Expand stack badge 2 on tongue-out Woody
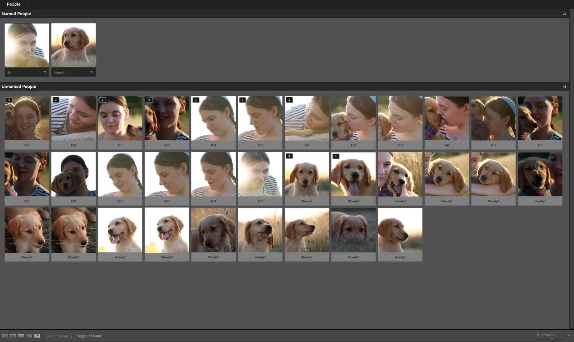The image size is (574, 342). tap(336, 156)
